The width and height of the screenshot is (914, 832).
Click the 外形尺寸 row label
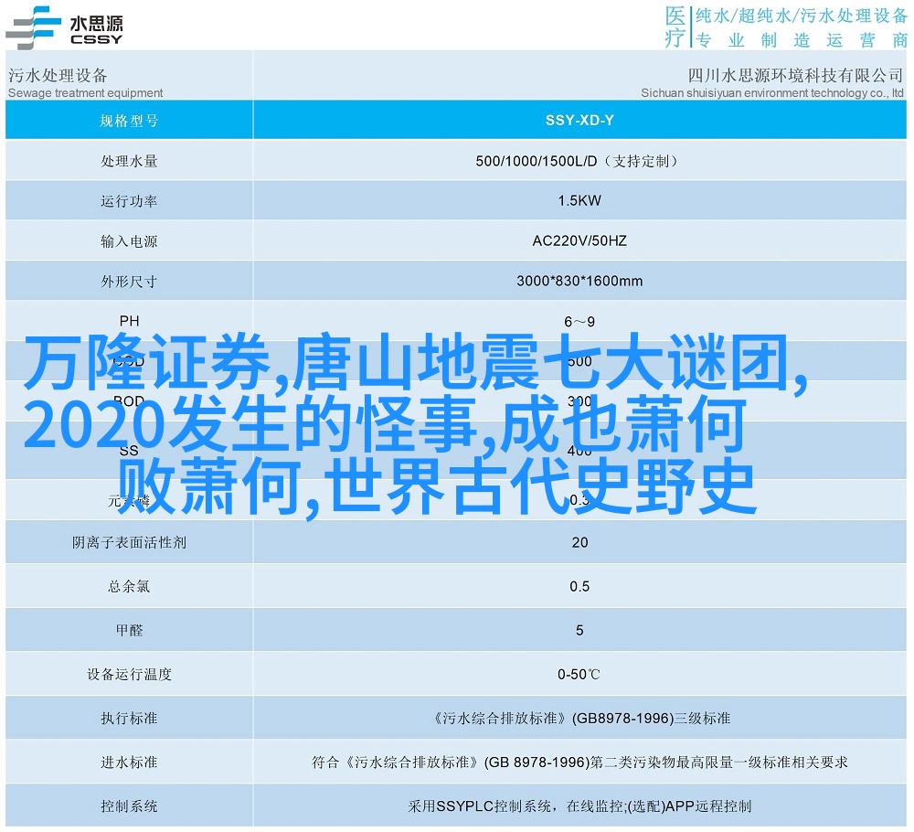tap(129, 282)
